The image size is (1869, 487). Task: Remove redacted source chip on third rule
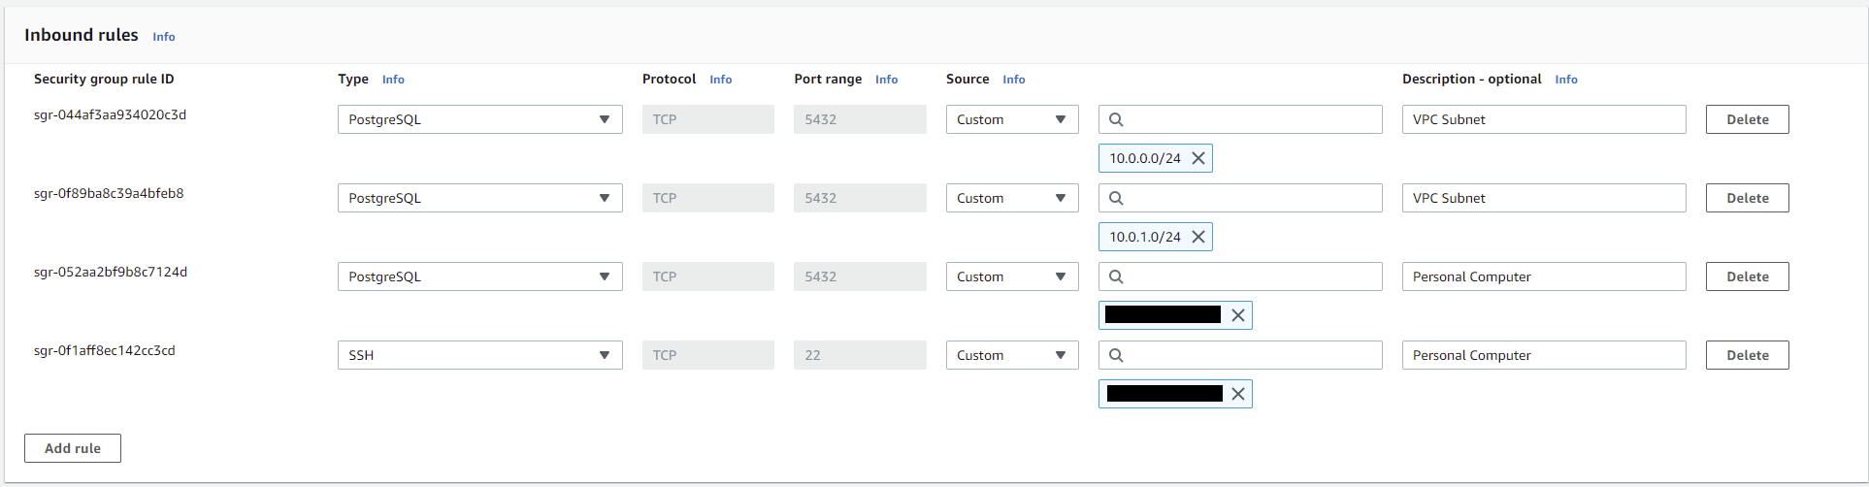click(1237, 315)
